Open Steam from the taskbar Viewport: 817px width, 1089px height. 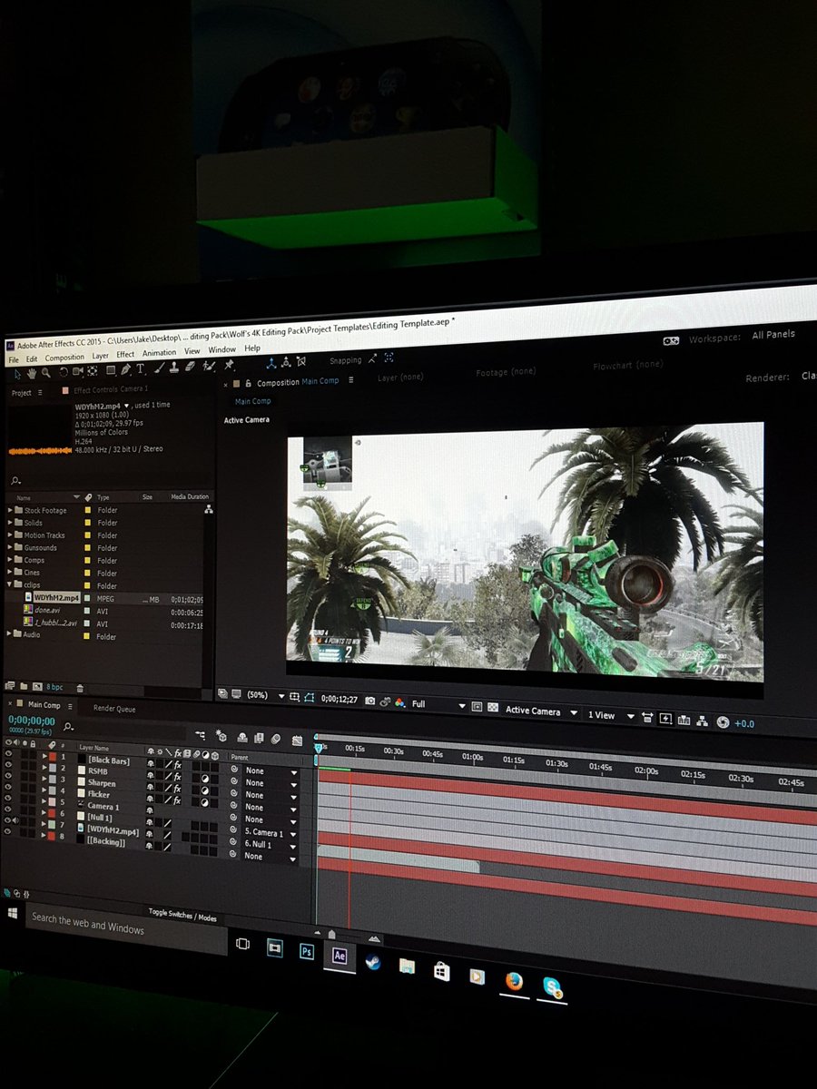373,962
